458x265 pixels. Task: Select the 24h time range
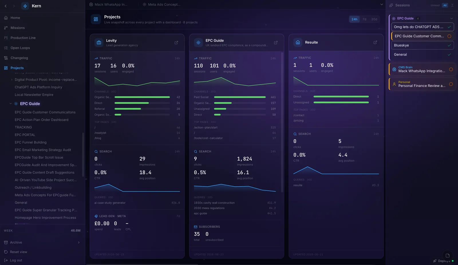point(354,19)
